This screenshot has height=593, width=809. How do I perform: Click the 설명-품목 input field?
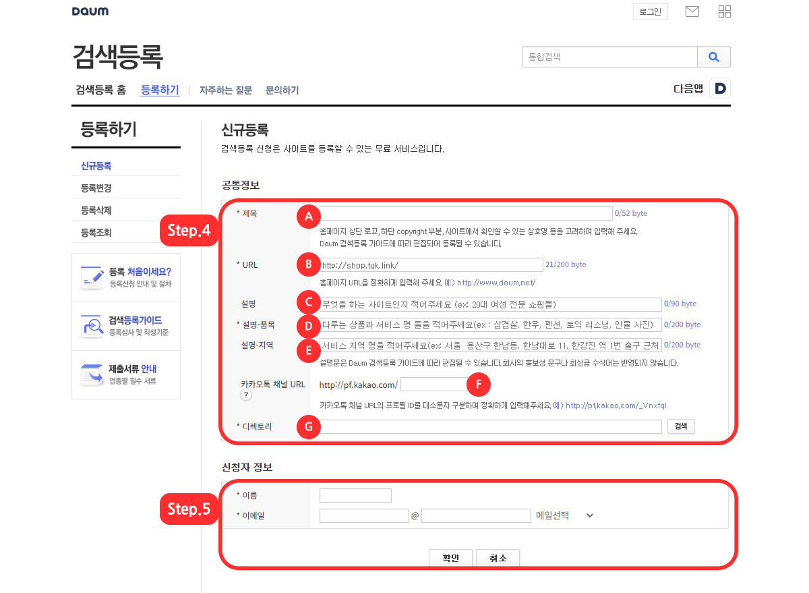(491, 324)
